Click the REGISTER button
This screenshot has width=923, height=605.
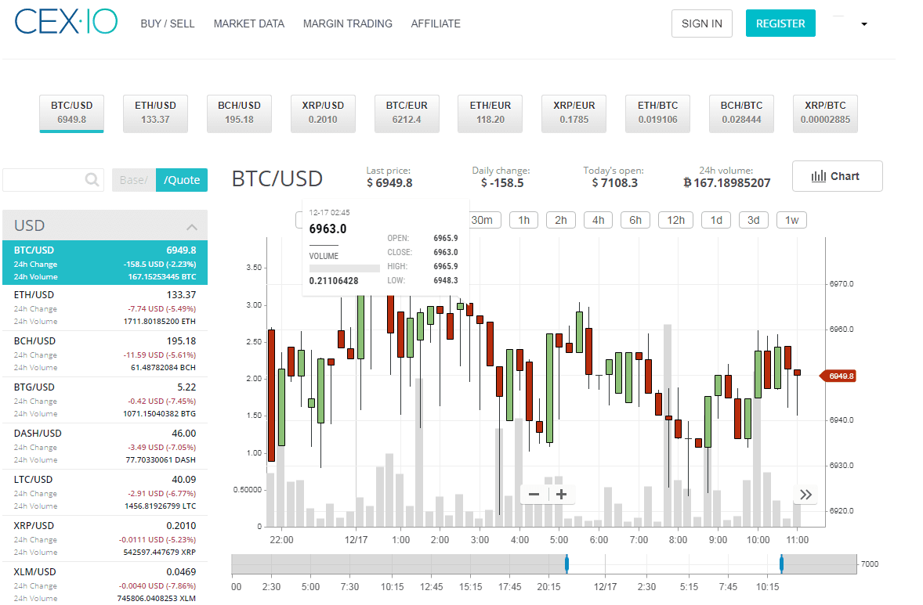[780, 23]
